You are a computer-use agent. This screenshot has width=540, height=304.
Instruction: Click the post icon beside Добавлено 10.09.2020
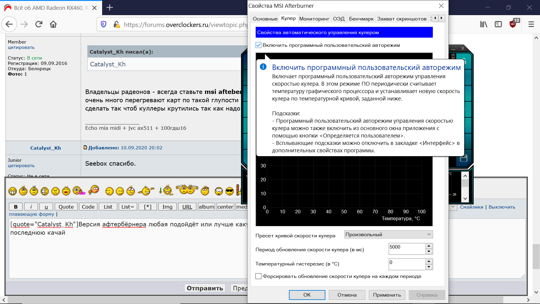[85, 147]
